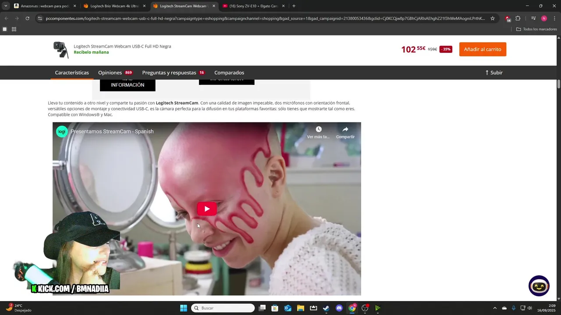Close the Sony ZV-E10 YouTube tab
This screenshot has width=561, height=315.
tap(283, 6)
